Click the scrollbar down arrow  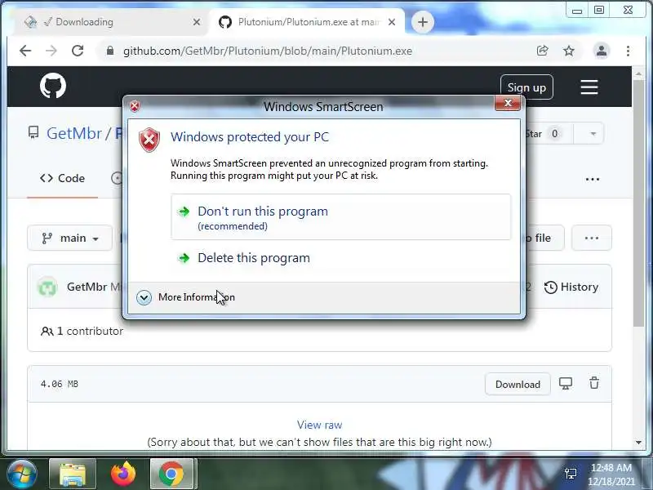click(x=638, y=443)
